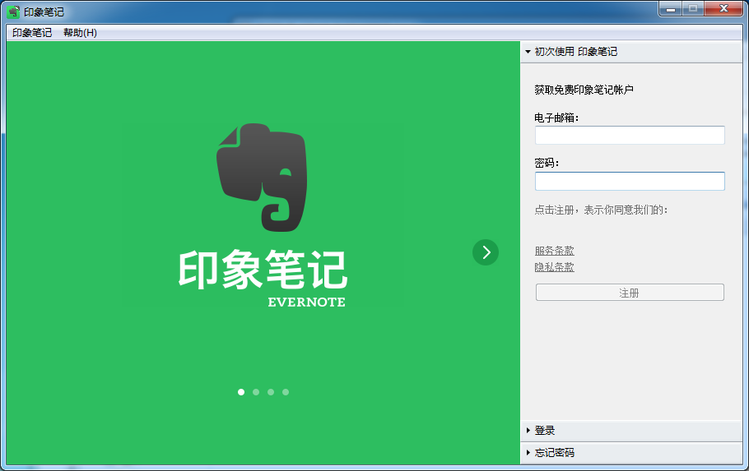Expand the 登录 section
Screen dimensions: 749x471
544,431
